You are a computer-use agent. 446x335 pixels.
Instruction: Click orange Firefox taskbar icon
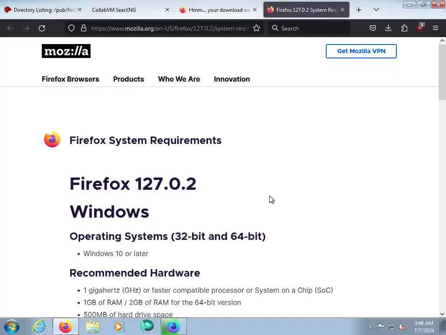coord(66,326)
